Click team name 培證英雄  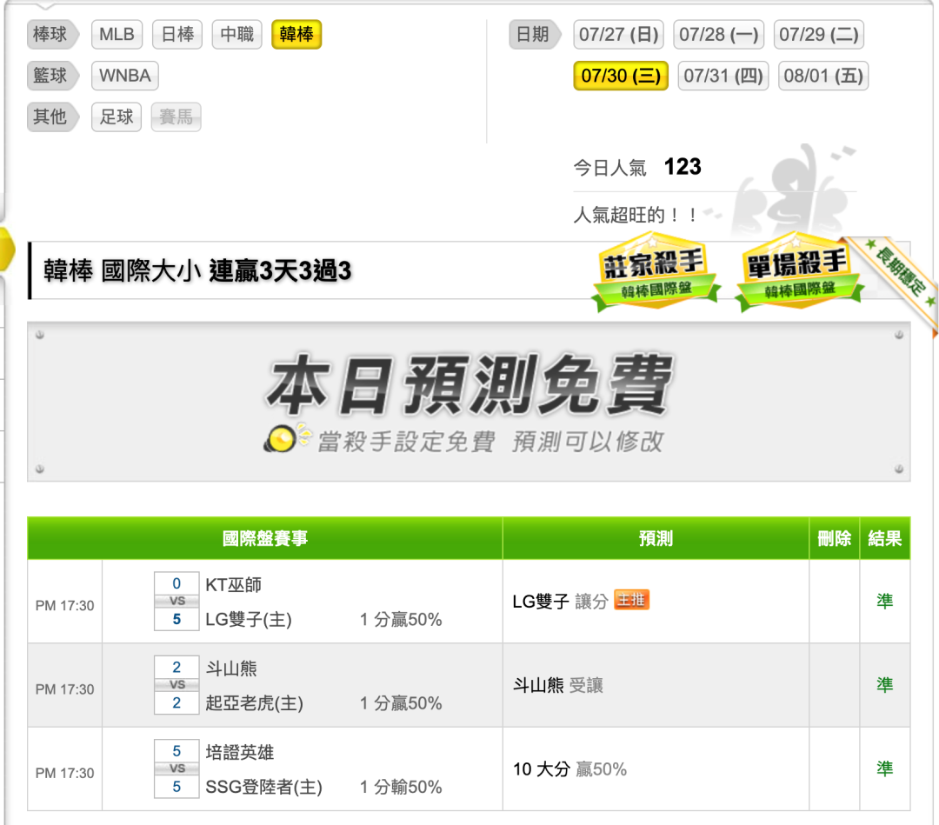click(240, 752)
